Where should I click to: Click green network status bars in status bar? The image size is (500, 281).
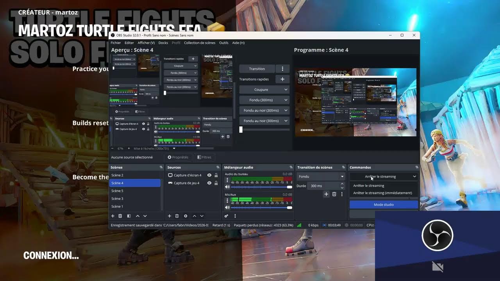coord(299,225)
